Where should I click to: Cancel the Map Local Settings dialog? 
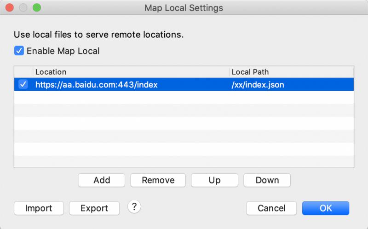(x=271, y=208)
